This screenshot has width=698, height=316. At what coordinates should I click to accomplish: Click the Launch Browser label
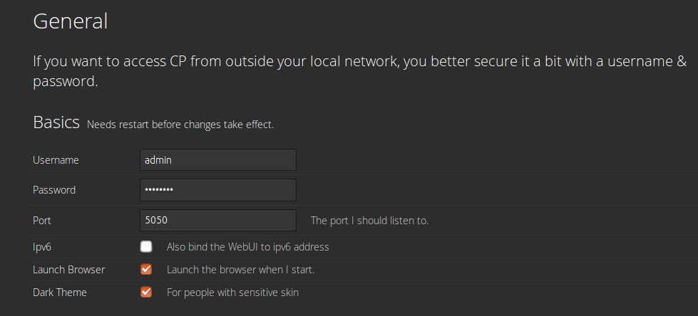point(69,270)
